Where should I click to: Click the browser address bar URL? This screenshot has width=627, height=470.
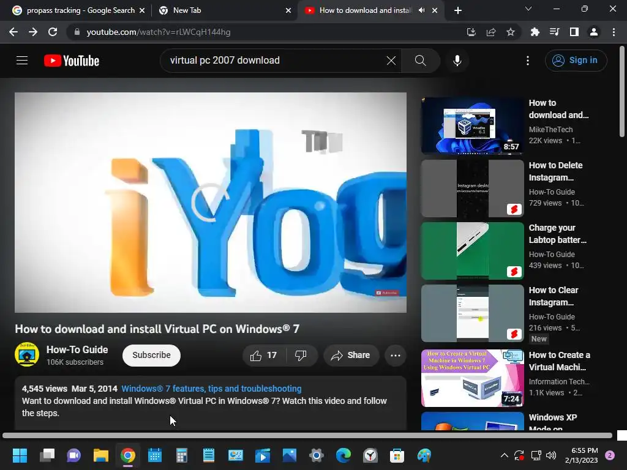(159, 32)
